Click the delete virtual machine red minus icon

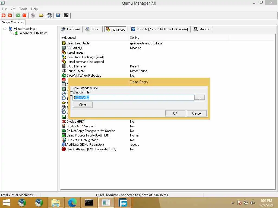(10, 15)
